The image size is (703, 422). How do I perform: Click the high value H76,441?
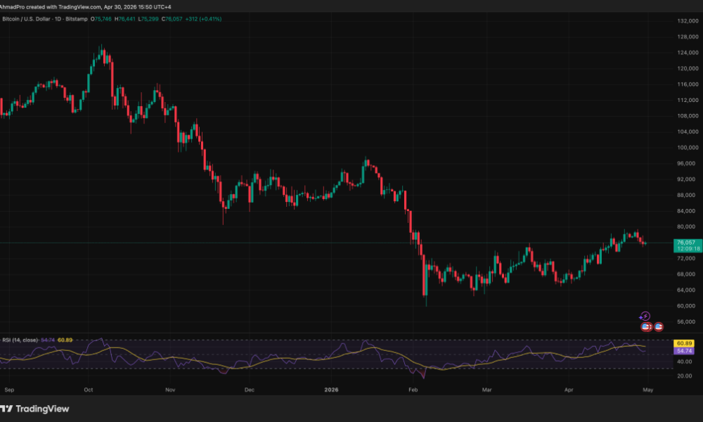(x=124, y=19)
